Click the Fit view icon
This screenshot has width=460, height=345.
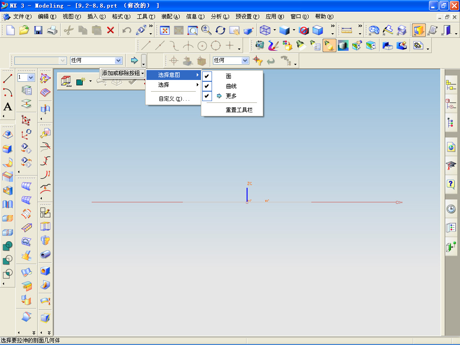(164, 30)
